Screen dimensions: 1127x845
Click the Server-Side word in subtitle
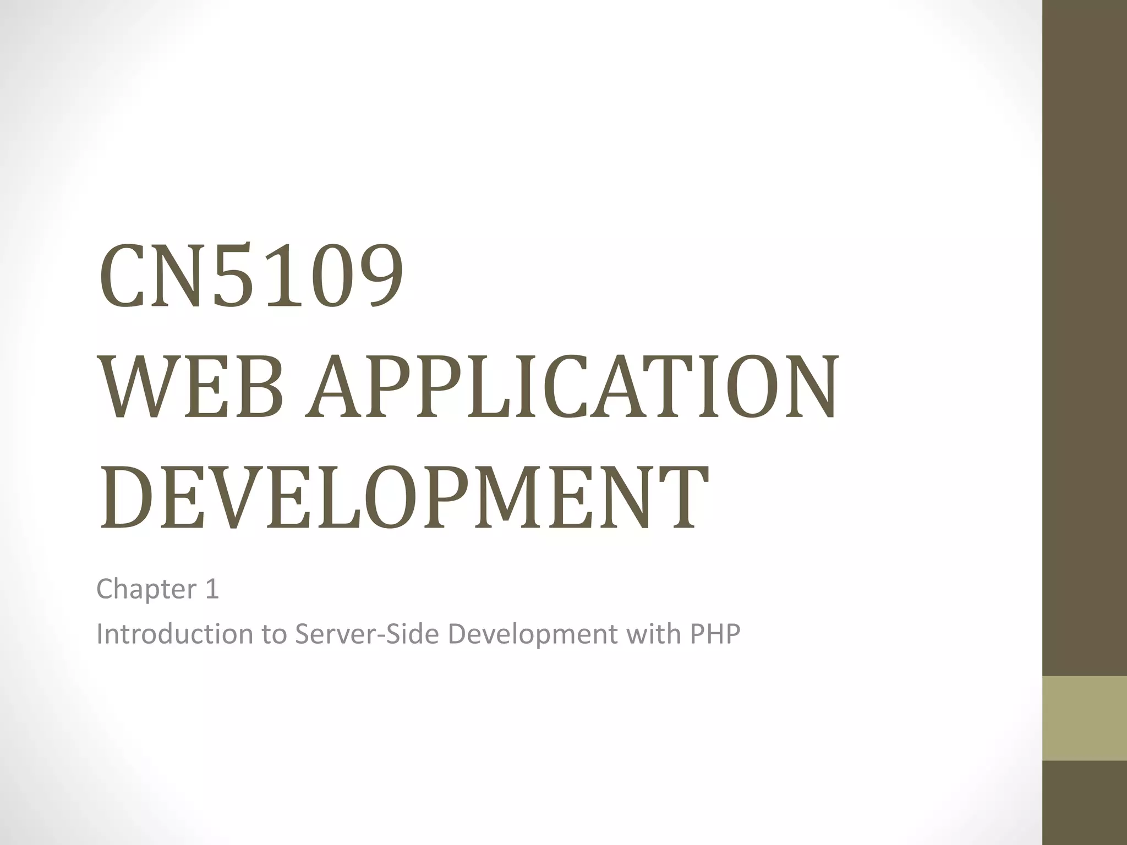[367, 634]
